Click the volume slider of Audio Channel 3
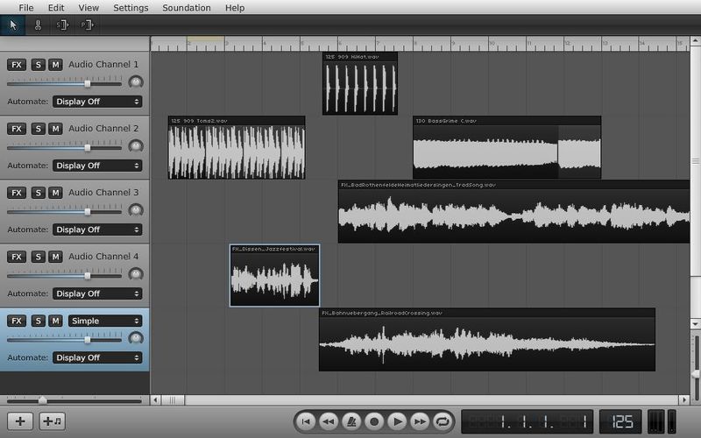This screenshot has height=438, width=701. [x=64, y=211]
